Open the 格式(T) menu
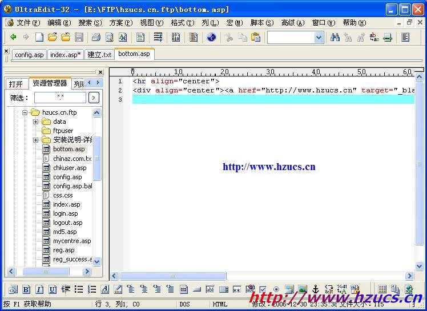This screenshot has height=311, width=427. click(183, 23)
